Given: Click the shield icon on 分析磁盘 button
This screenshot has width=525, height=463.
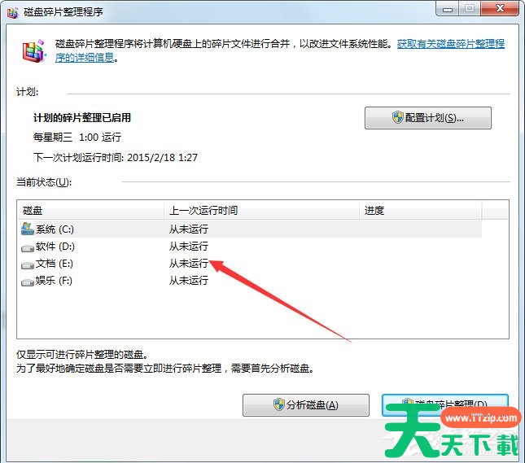Looking at the screenshot, I should 281,405.
